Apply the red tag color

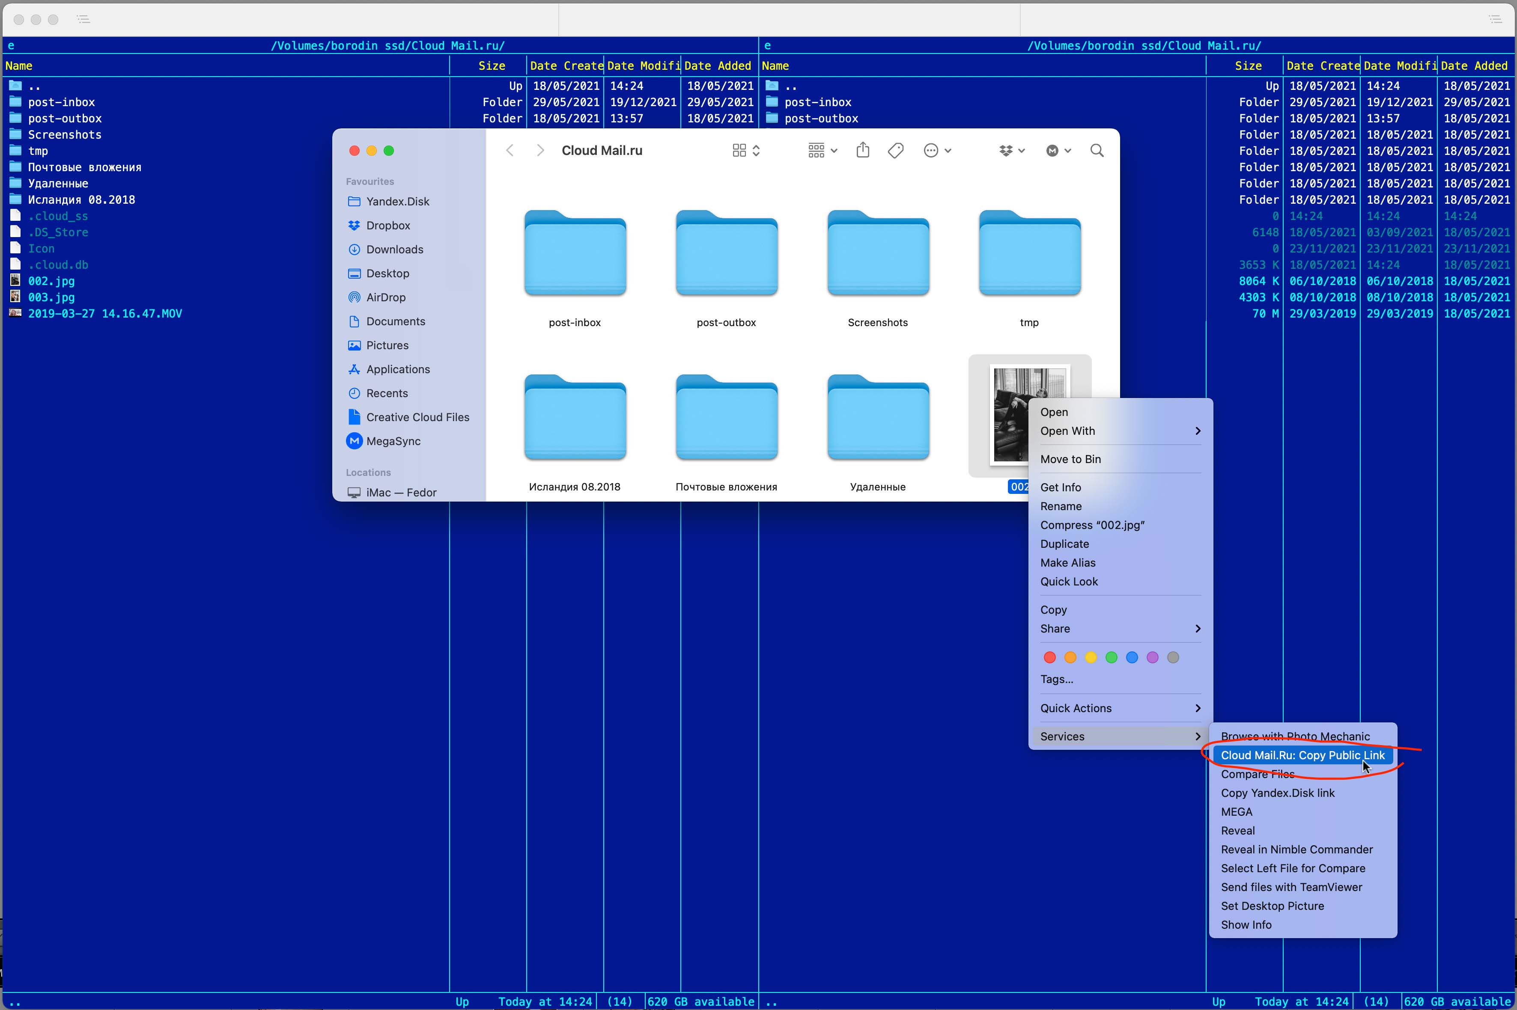[x=1050, y=657]
